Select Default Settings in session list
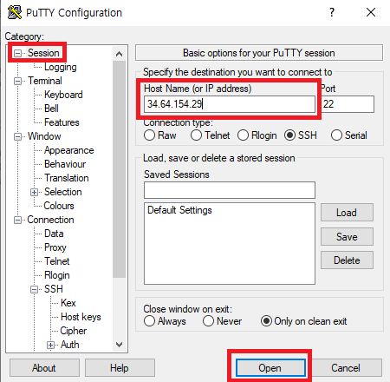The width and height of the screenshot is (390, 382). coord(179,210)
